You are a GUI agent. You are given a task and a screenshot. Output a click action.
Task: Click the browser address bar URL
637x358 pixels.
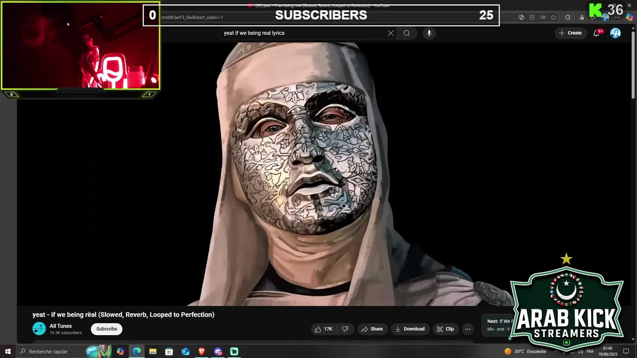pyautogui.click(x=192, y=17)
